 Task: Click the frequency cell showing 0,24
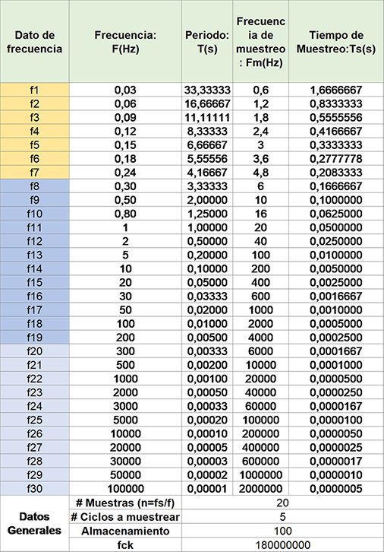pos(125,173)
